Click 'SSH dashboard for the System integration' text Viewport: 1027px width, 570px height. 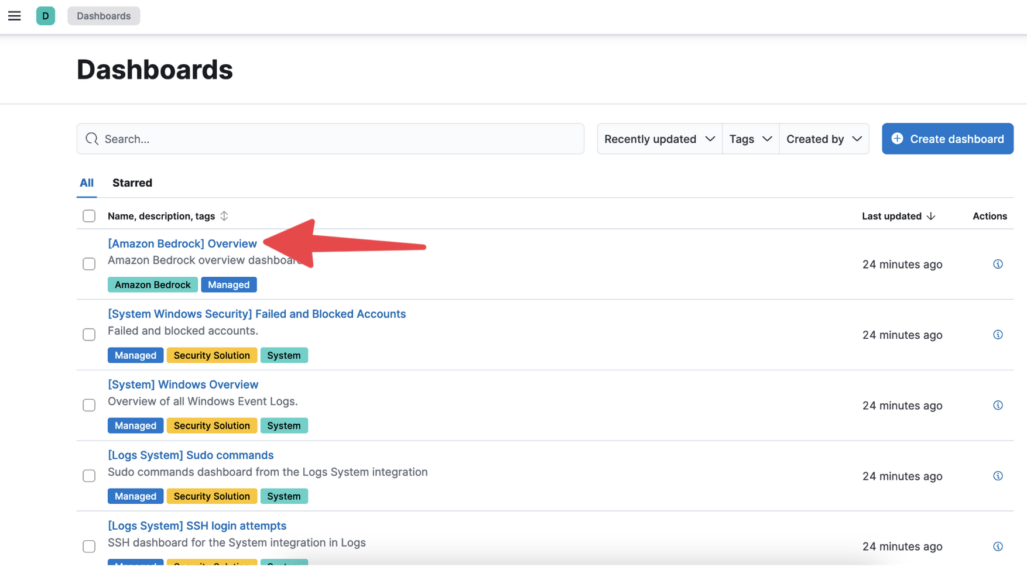237,542
